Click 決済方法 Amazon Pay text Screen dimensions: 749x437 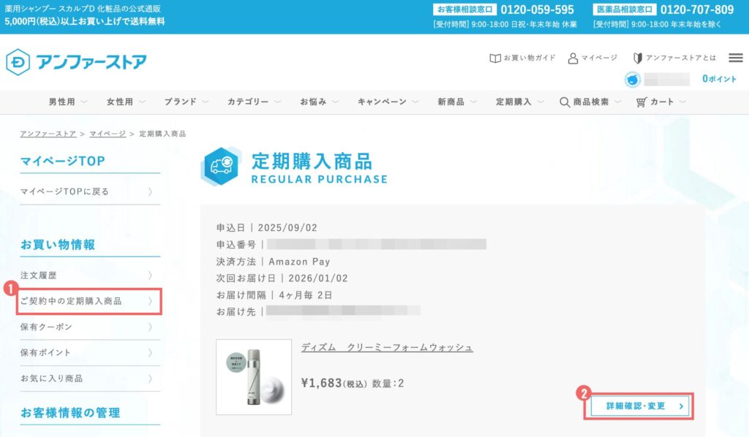click(x=273, y=262)
